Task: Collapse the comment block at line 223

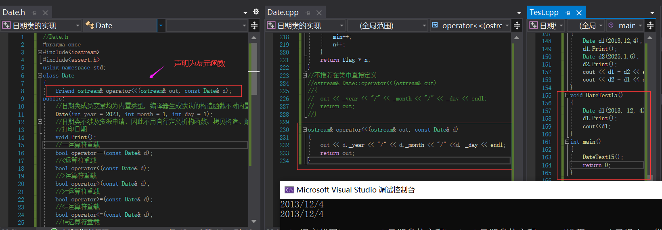Action: tap(305, 75)
